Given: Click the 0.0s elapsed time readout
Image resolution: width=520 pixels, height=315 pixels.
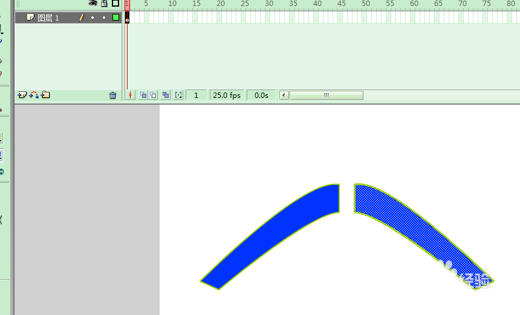Looking at the screenshot, I should [261, 96].
